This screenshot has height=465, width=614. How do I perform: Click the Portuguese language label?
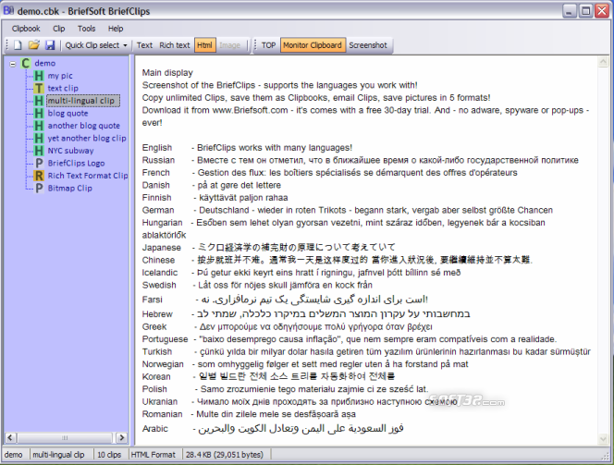pos(165,339)
